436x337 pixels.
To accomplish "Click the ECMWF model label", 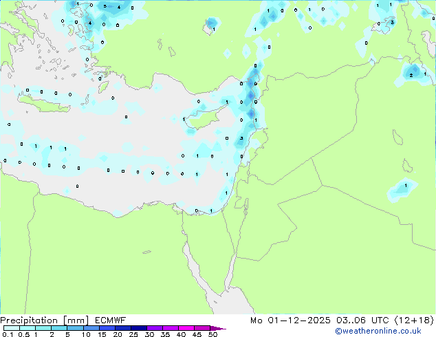I will (x=111, y=320).
